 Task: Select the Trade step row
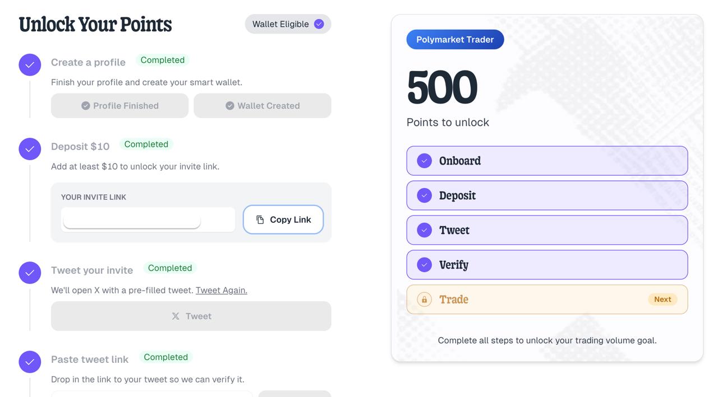coord(547,300)
